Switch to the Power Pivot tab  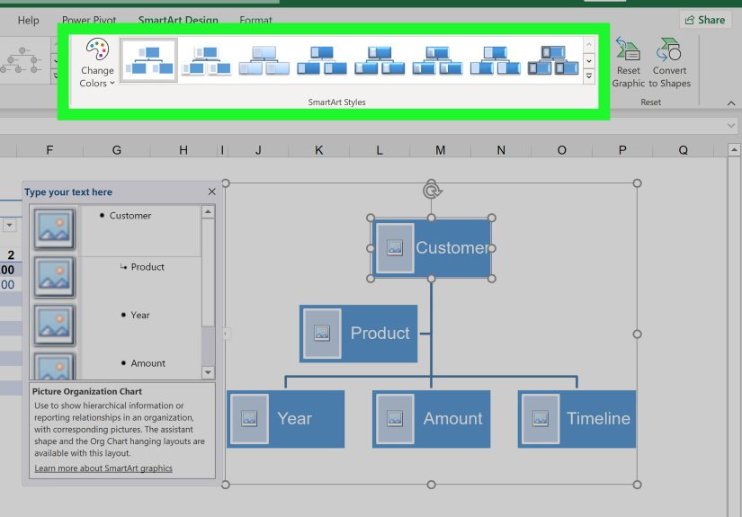89,21
